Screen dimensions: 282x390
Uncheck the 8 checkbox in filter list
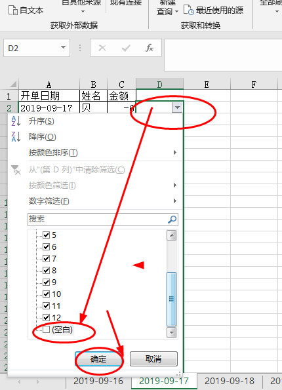point(47,270)
